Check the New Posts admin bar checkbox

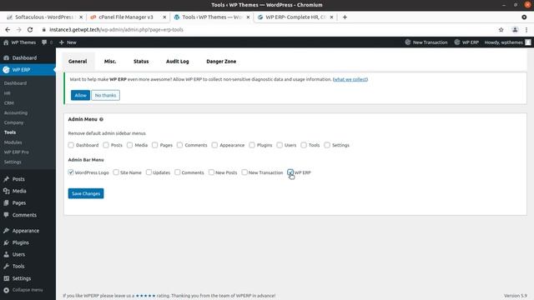[211, 172]
